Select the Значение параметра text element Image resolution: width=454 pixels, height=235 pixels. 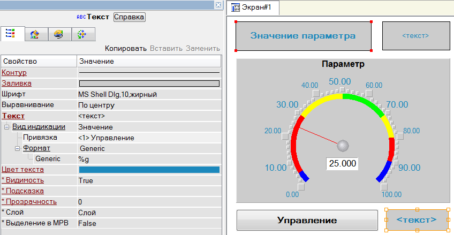304,36
